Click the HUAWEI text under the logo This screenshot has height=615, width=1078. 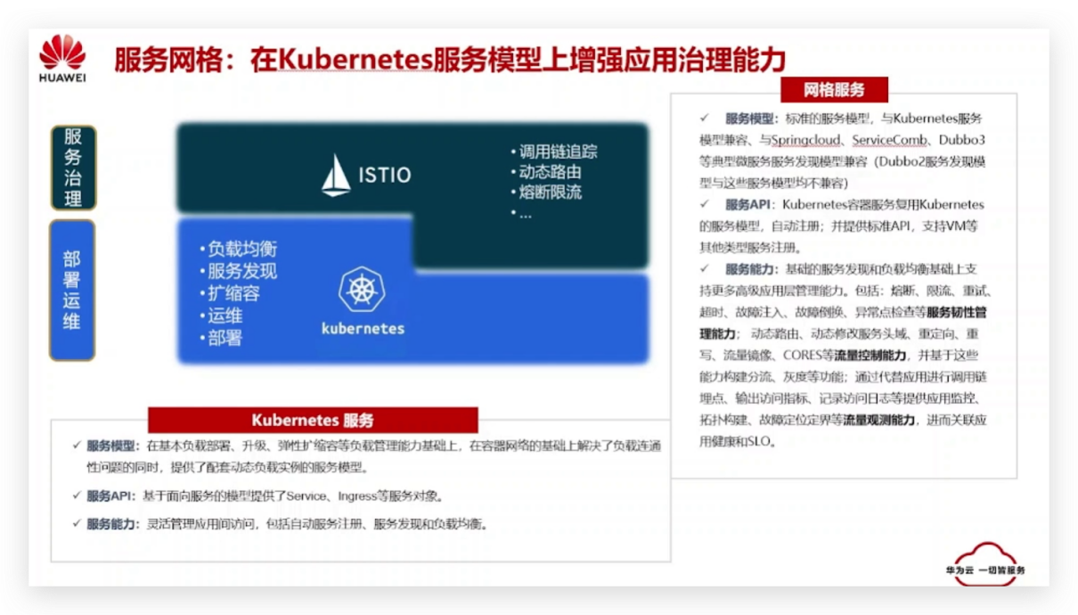point(62,78)
